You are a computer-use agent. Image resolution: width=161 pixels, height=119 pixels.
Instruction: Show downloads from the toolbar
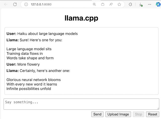[x=141, y=4]
